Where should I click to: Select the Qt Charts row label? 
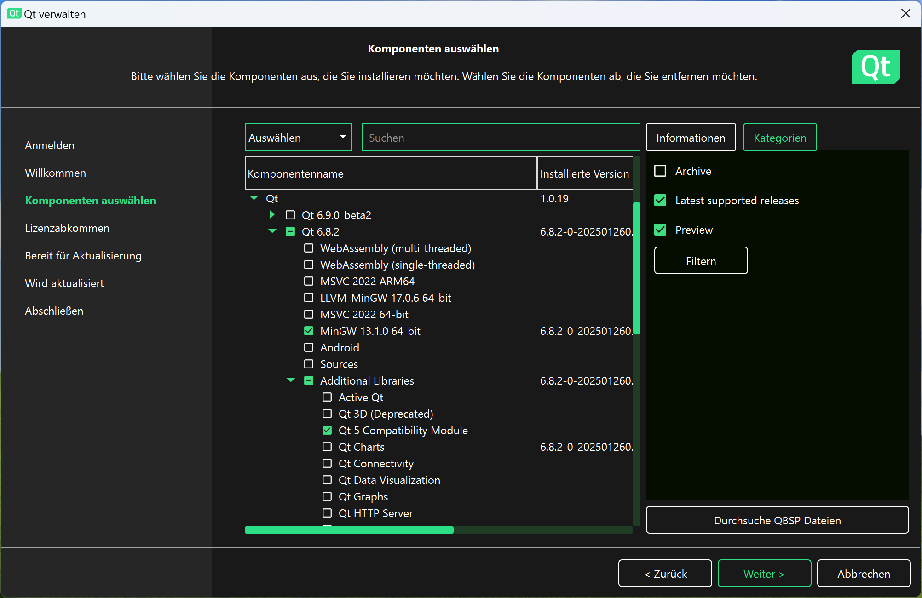361,447
